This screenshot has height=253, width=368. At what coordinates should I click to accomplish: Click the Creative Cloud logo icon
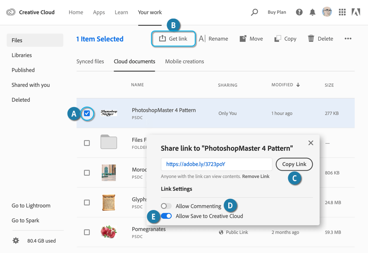click(x=11, y=12)
